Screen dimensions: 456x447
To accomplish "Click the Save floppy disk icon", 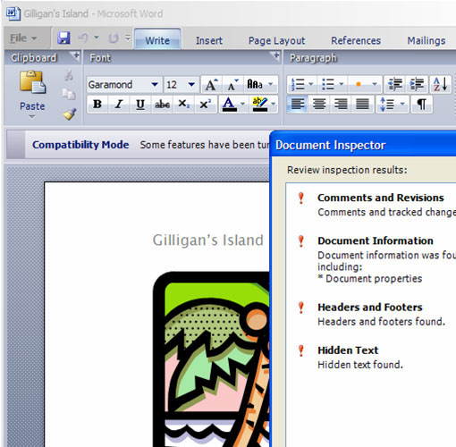I will [x=63, y=38].
